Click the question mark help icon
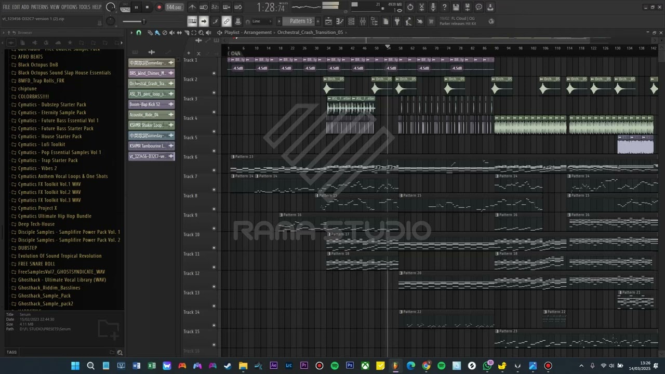665x374 pixels. coord(444,7)
